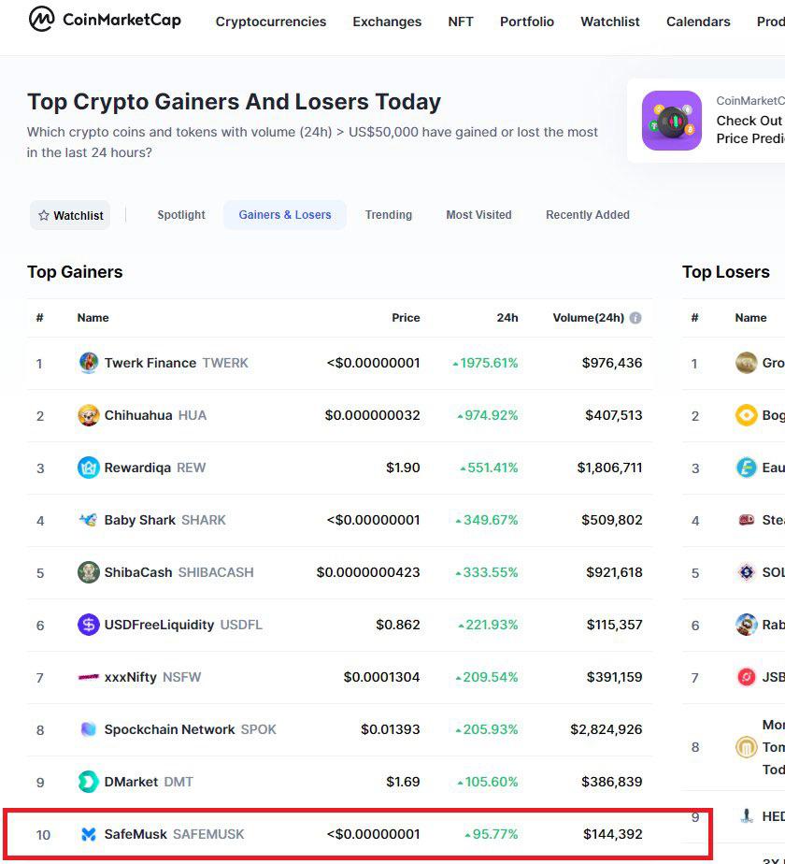Open the Calendars menu
785x864 pixels.
[698, 22]
